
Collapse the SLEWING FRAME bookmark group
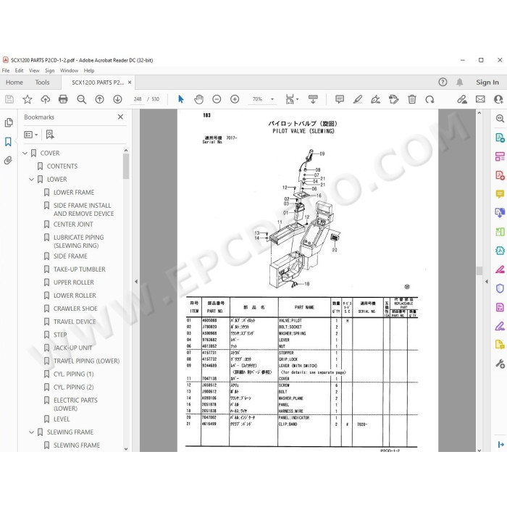pos(31,432)
